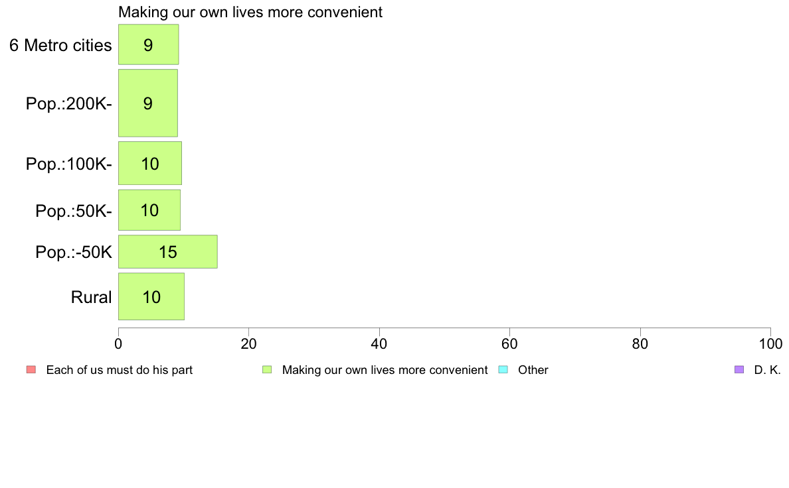Click the purple 'D. K.' legend swatch
Screen dimensions: 789x488
pos(739,370)
